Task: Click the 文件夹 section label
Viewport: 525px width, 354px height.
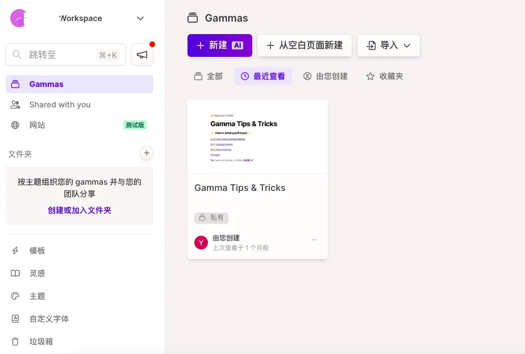Action: click(20, 154)
